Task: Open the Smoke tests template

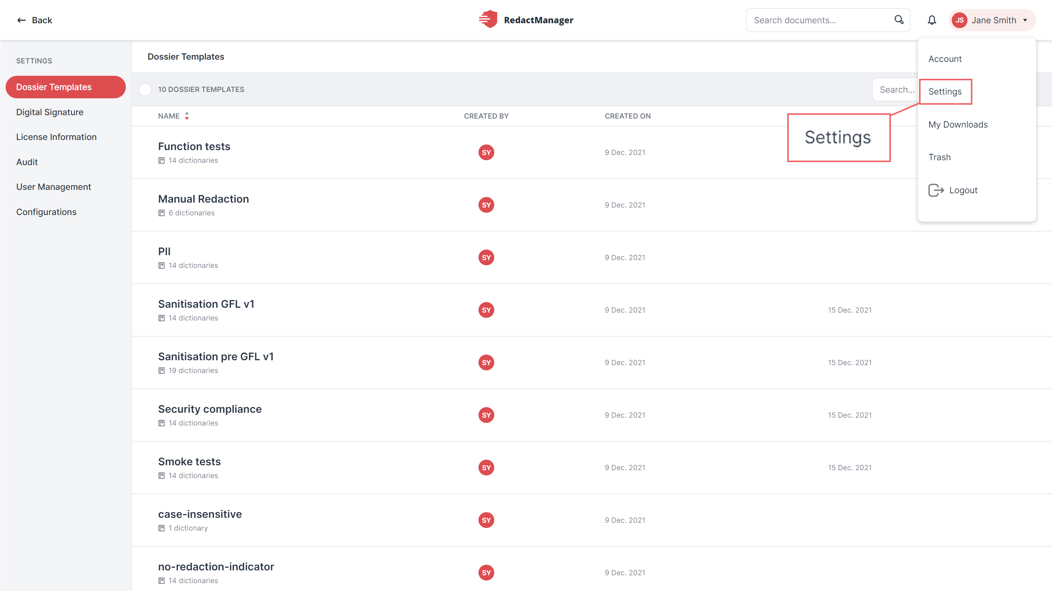Action: pyautogui.click(x=190, y=461)
